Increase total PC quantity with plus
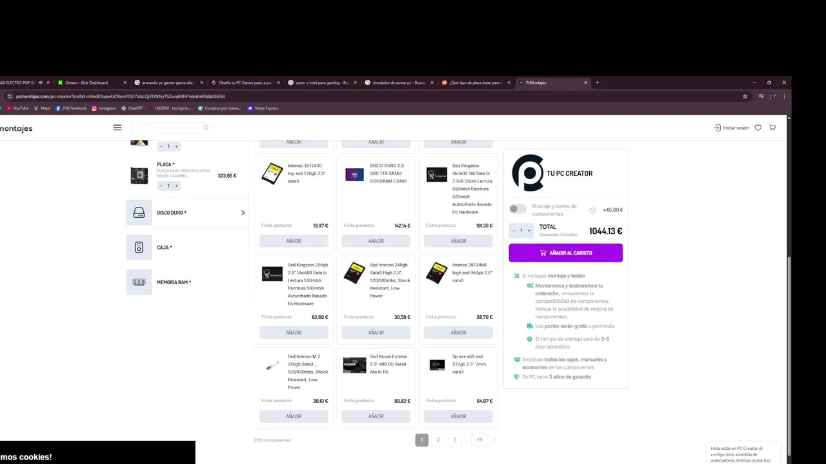826x464 pixels. pos(529,231)
